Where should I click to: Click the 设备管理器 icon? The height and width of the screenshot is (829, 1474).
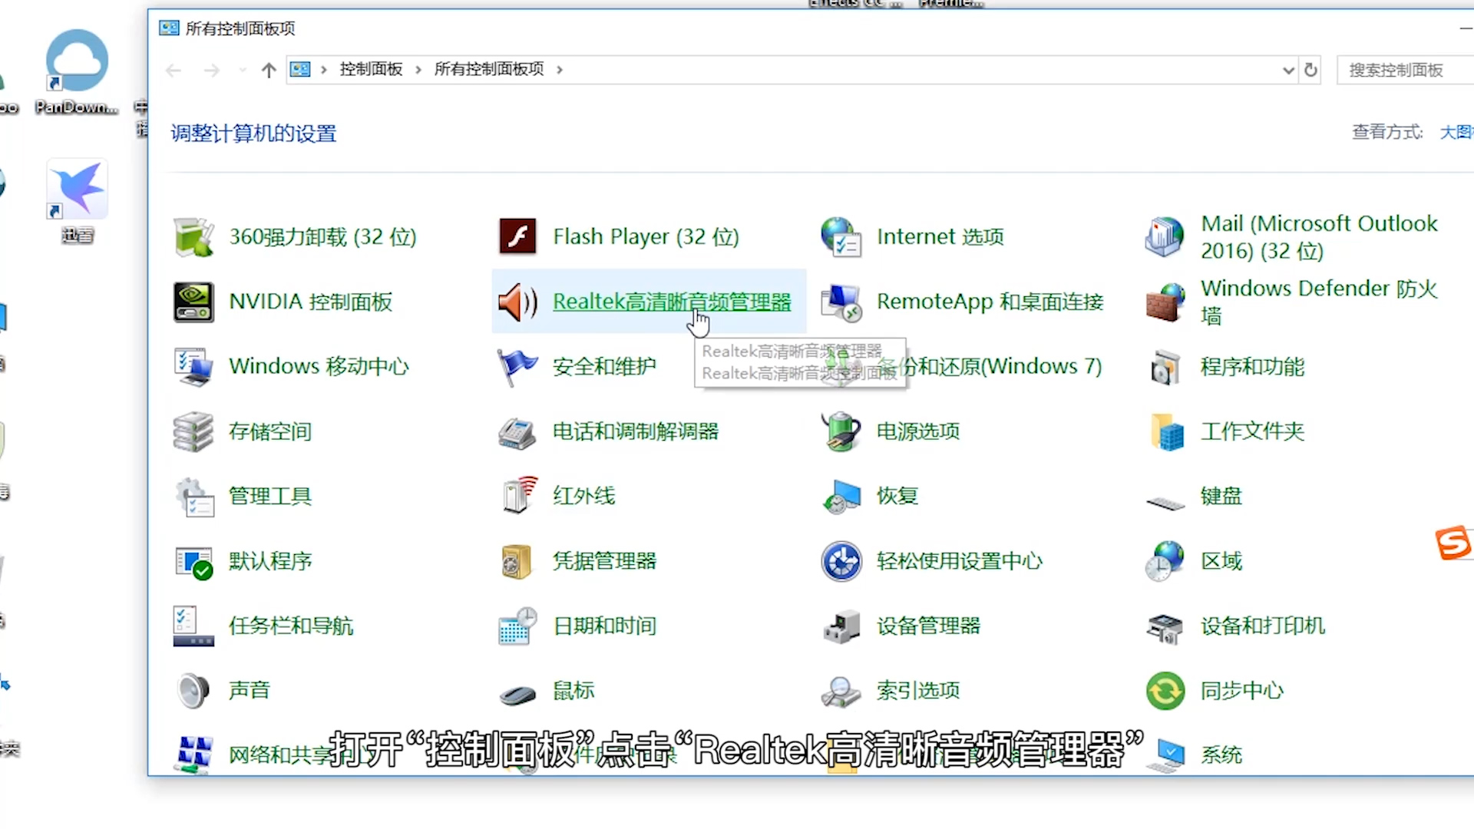tap(841, 626)
